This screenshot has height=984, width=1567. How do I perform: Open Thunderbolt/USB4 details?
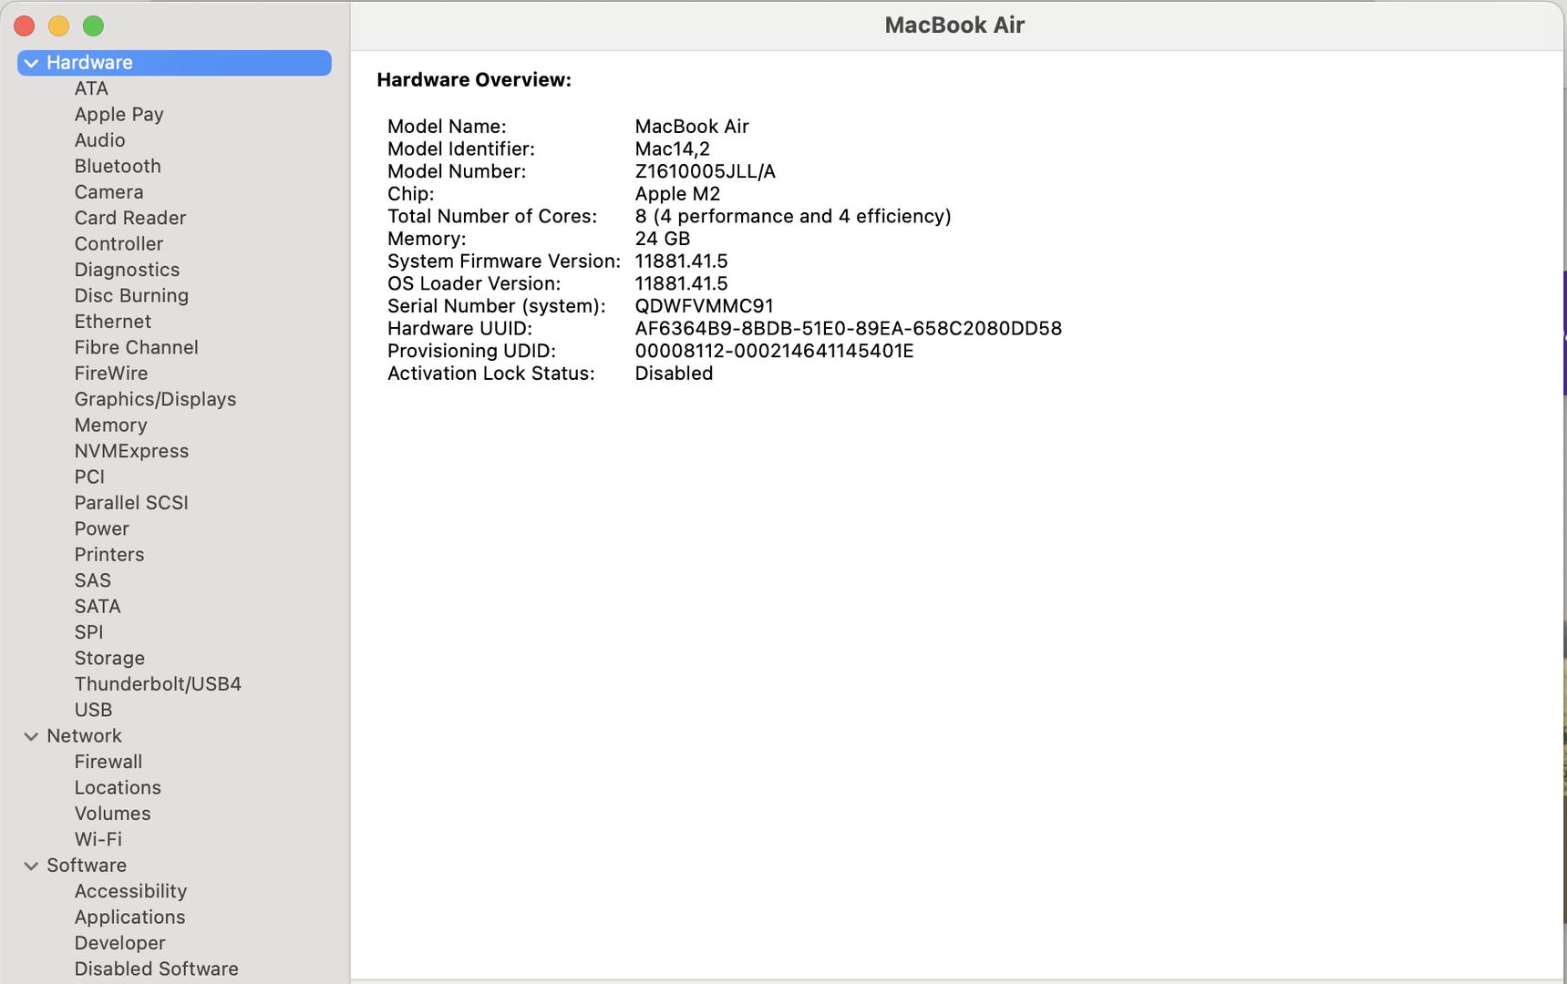click(x=158, y=683)
